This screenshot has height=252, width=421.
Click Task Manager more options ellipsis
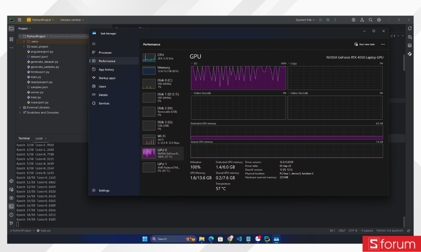tap(383, 44)
